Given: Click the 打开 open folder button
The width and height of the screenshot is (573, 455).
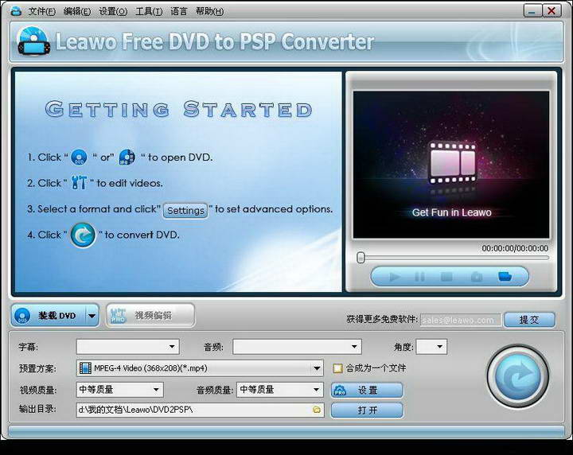Looking at the screenshot, I should [367, 410].
